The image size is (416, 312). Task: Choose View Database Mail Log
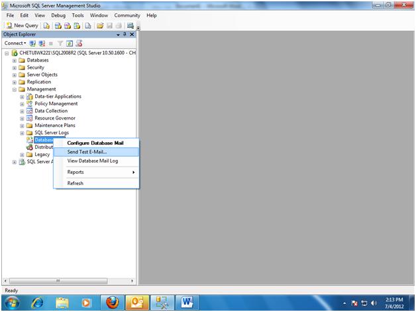coord(96,161)
